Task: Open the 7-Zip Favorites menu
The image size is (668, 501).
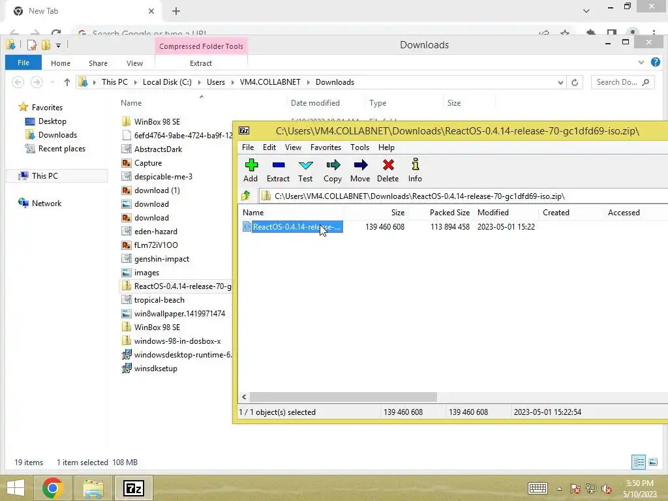Action: (326, 147)
